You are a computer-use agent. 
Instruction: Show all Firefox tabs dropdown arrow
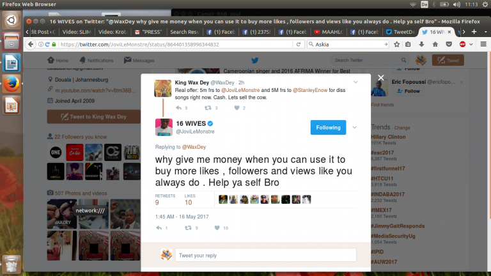click(486, 32)
